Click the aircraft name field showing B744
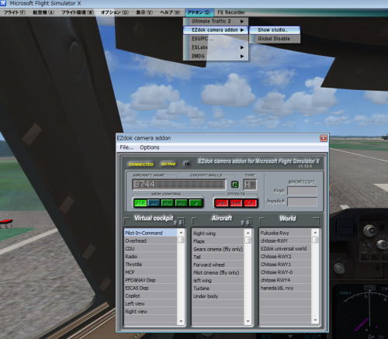Screen dimensions: 388x339 (x=178, y=185)
